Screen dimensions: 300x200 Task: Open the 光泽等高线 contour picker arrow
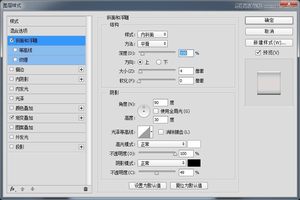(152, 132)
